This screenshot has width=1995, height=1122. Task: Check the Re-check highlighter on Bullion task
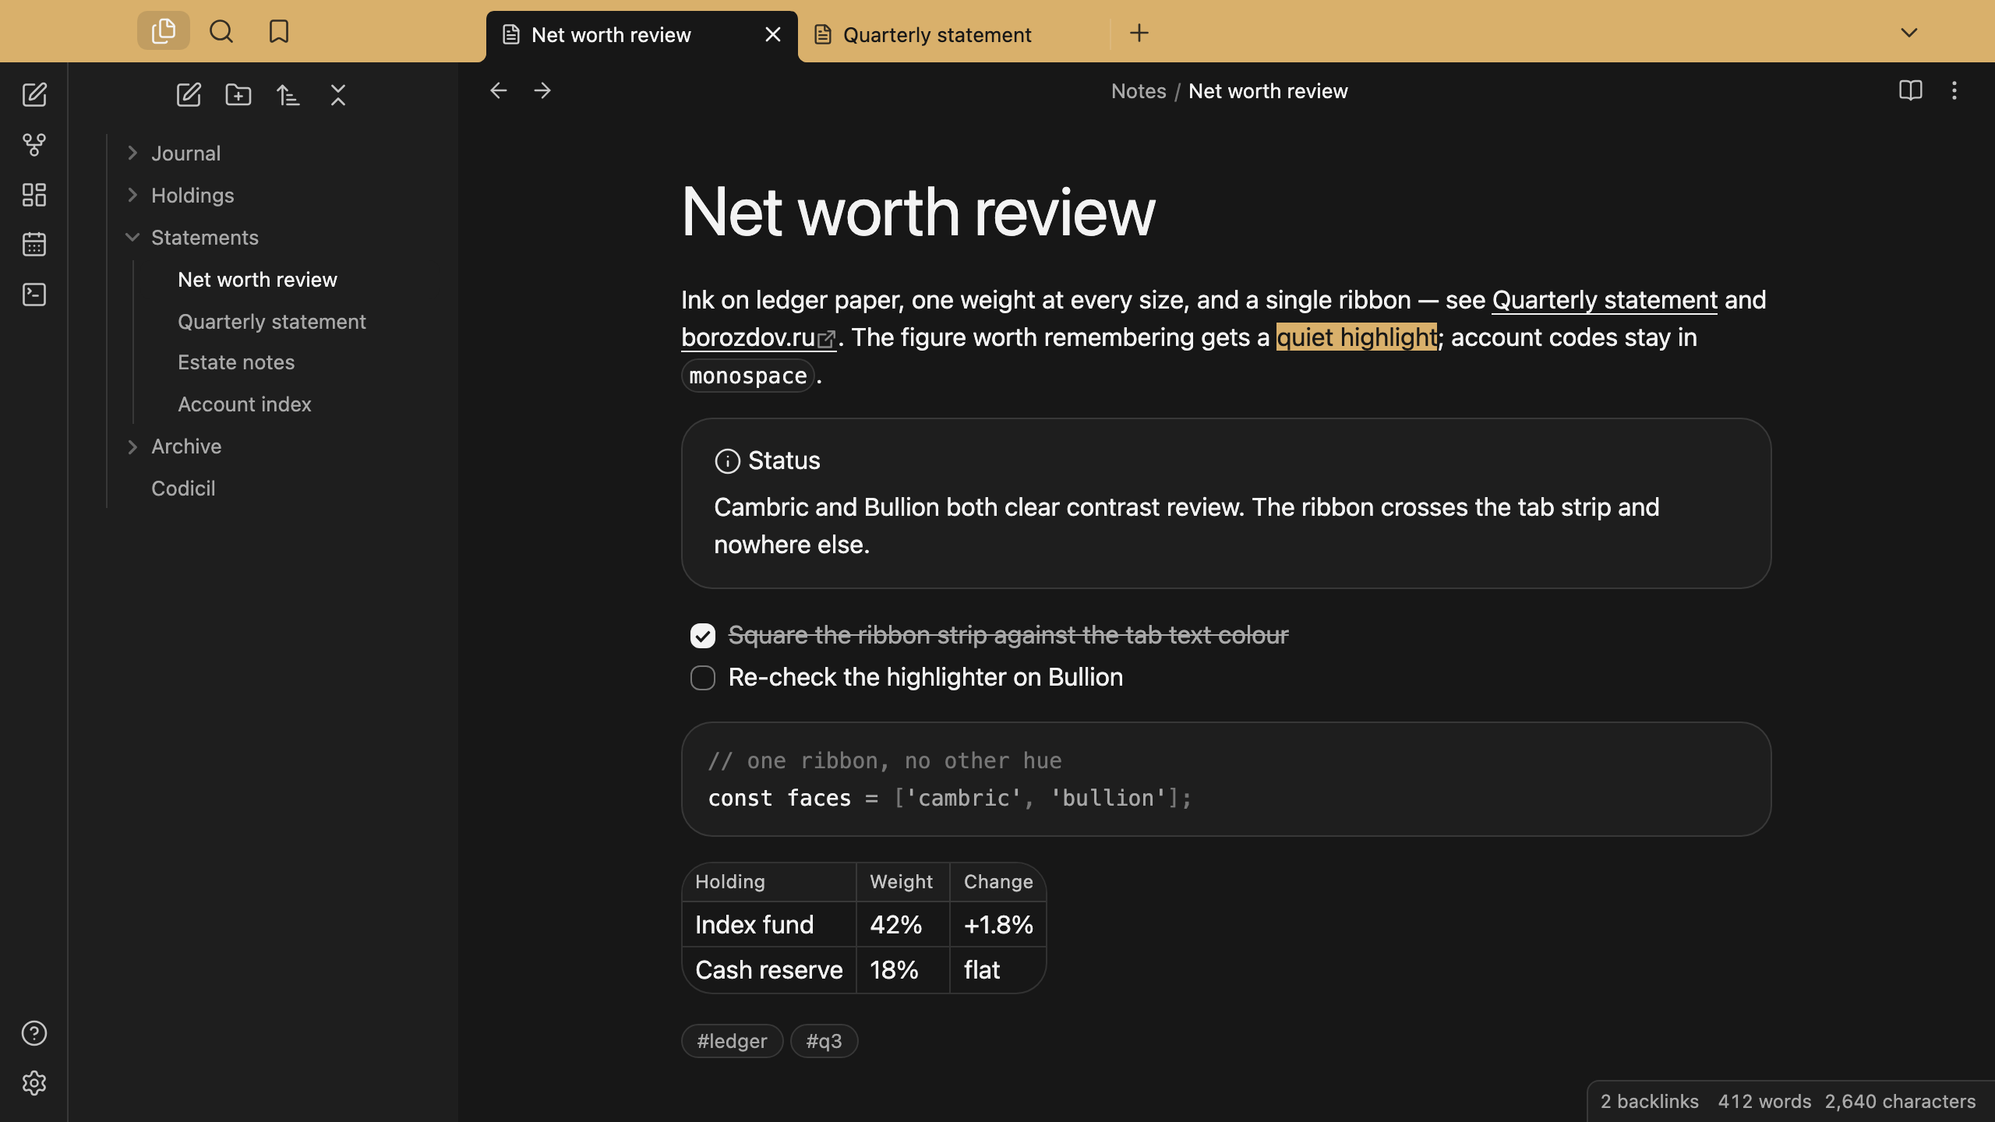tap(703, 678)
